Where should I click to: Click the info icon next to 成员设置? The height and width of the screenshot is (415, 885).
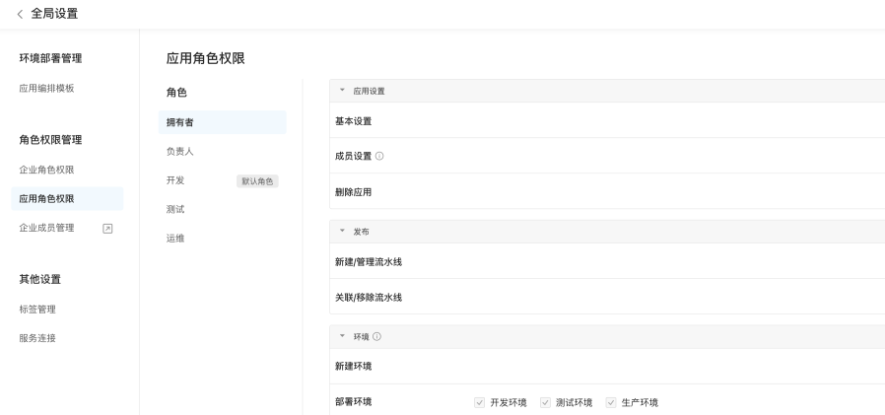pyautogui.click(x=379, y=156)
